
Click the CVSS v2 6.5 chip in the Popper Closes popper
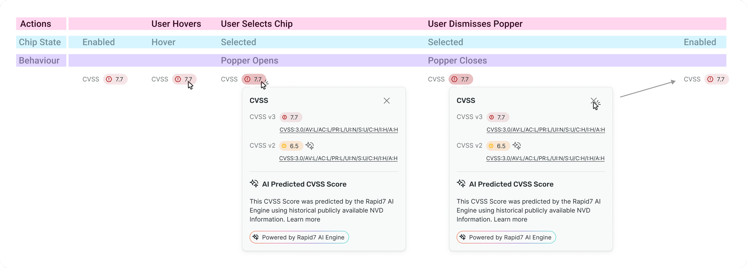pos(498,146)
